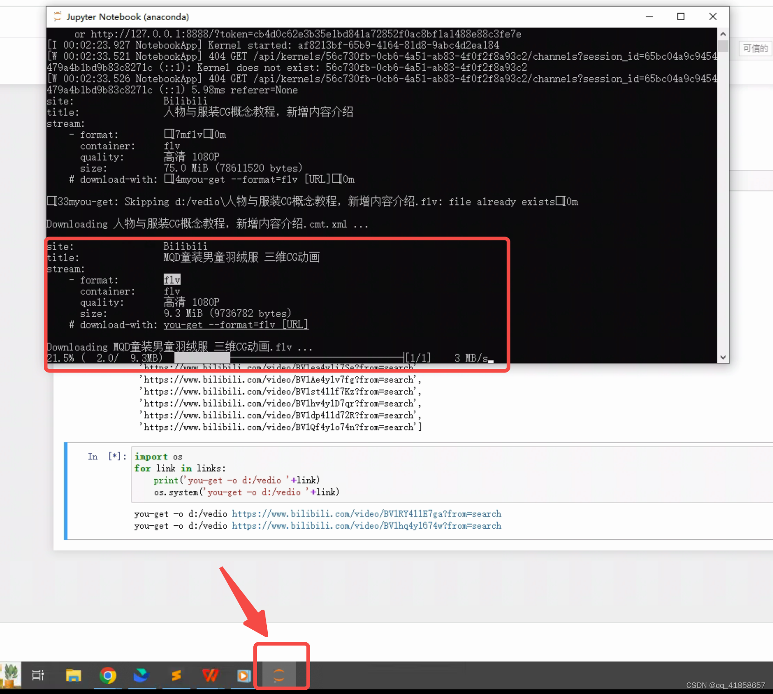This screenshot has height=694, width=773.
Task: Click the print('you-get -o d:/vedio') code line
Action: pyautogui.click(x=237, y=480)
